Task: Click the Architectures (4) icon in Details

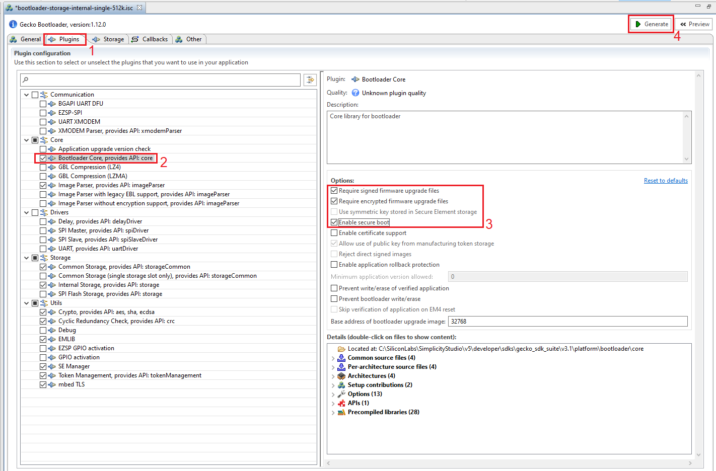Action: (342, 375)
